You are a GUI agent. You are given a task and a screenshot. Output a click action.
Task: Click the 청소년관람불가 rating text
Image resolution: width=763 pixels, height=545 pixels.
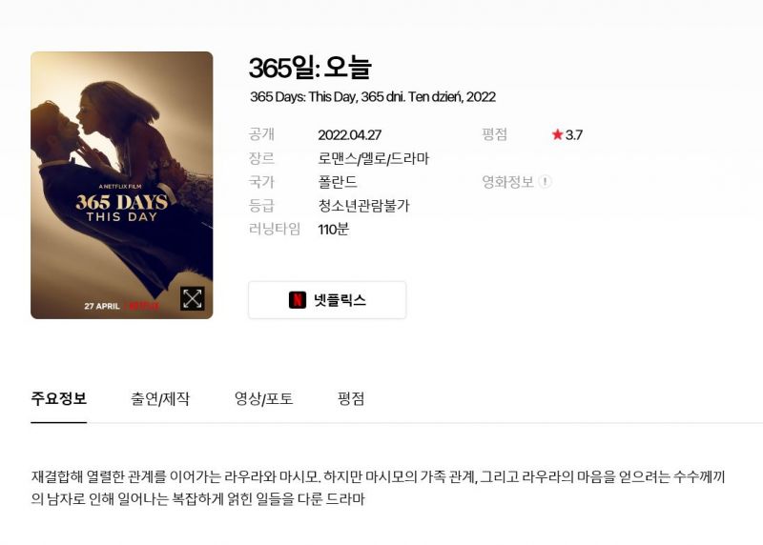(364, 206)
